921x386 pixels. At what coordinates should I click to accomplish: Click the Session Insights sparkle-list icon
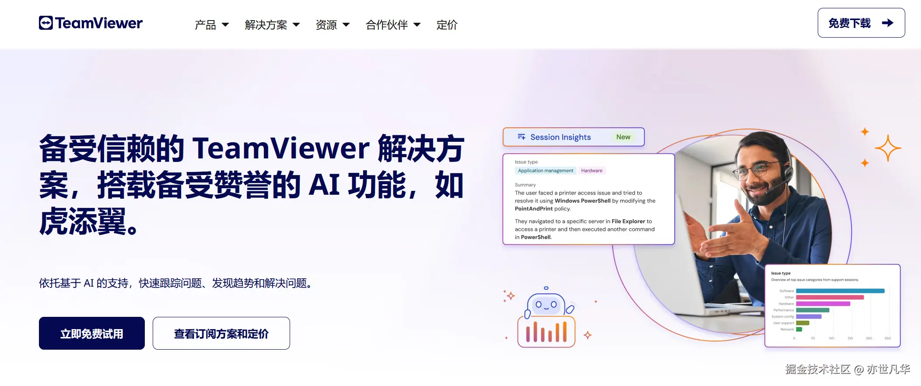(x=522, y=137)
